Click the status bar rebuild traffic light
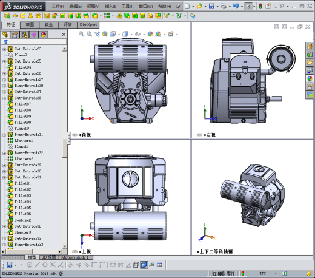 coord(243,274)
